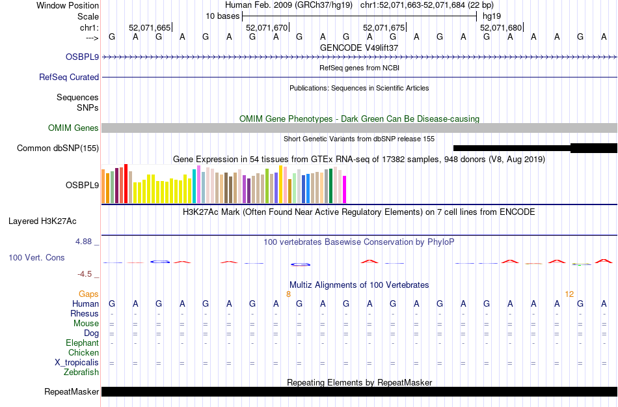Open the RefSeq Curated track label
The height and width of the screenshot is (407, 618).
(x=68, y=77)
